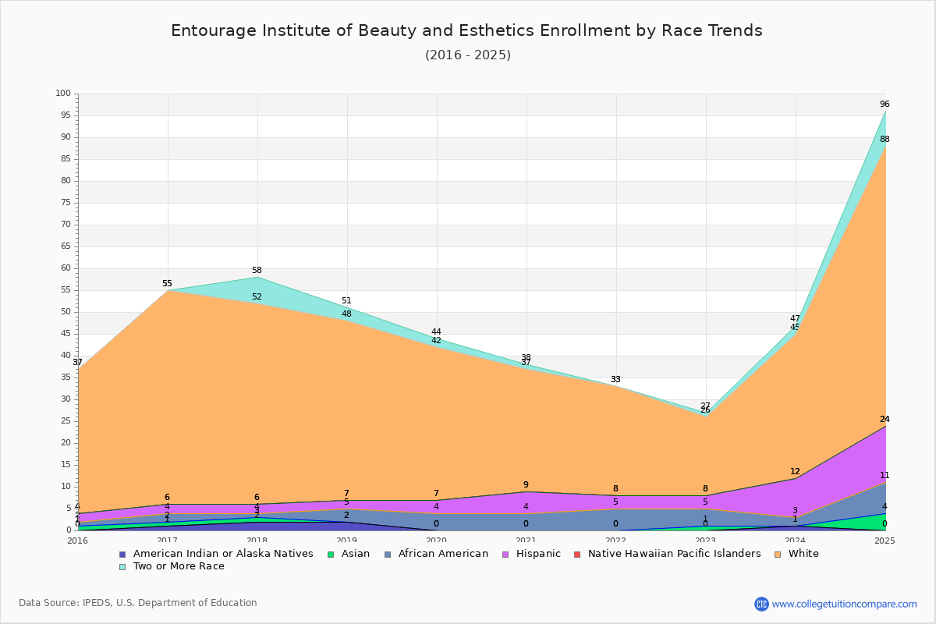Click the 88 data label for 2025
The width and height of the screenshot is (936, 624).
[x=885, y=140]
